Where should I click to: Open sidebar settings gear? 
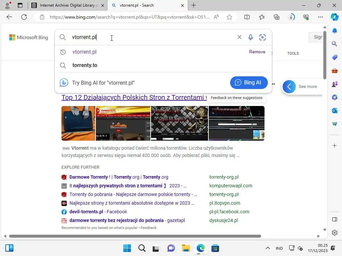(335, 233)
